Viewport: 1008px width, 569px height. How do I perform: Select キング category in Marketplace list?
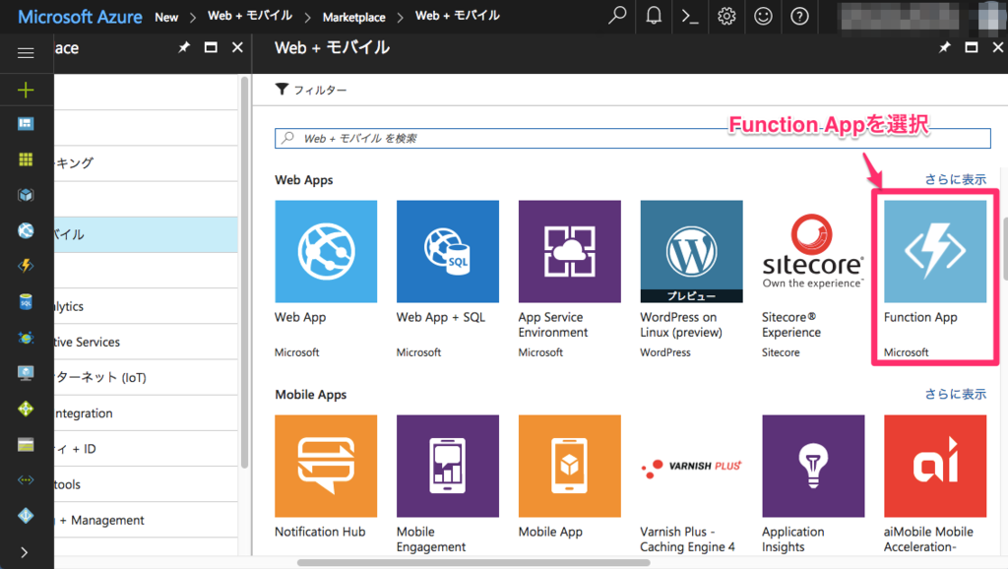pos(146,162)
